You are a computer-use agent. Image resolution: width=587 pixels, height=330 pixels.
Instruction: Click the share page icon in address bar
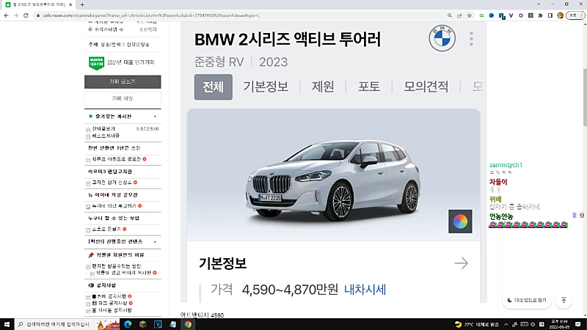[459, 15]
